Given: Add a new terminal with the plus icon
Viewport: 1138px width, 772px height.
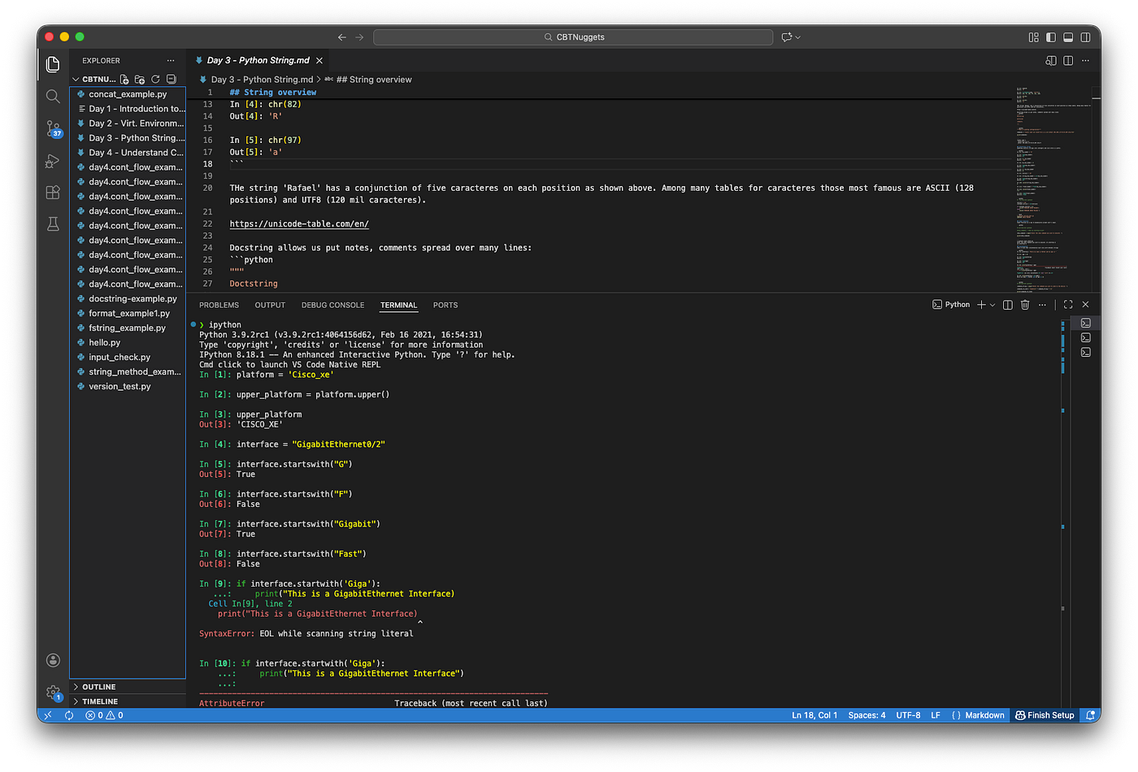Looking at the screenshot, I should click(x=981, y=305).
